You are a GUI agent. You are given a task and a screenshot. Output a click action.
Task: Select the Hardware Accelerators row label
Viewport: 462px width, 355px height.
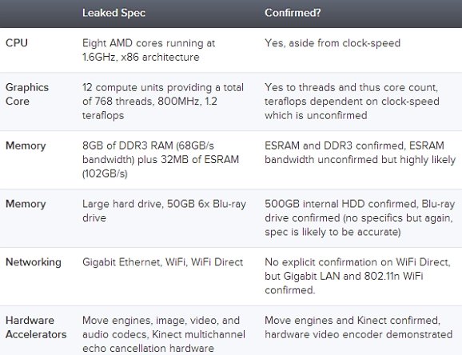click(36, 327)
